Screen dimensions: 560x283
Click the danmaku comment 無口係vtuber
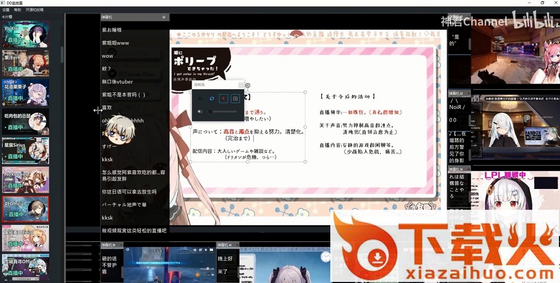[117, 82]
